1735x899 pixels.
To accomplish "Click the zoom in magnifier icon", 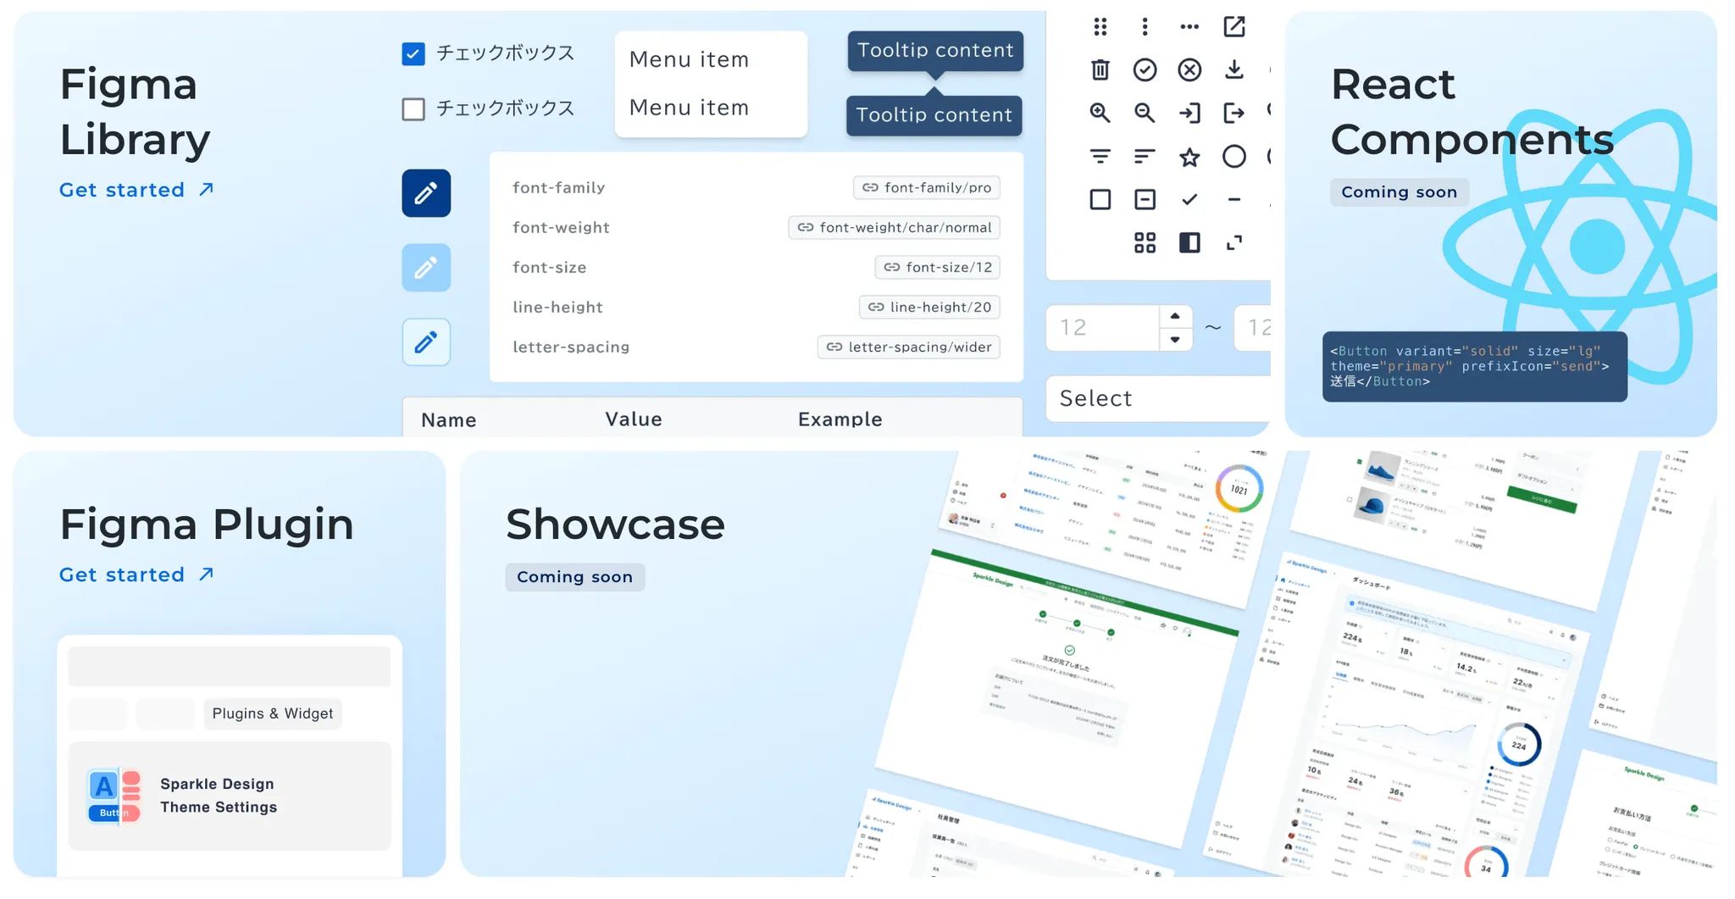I will point(1100,113).
